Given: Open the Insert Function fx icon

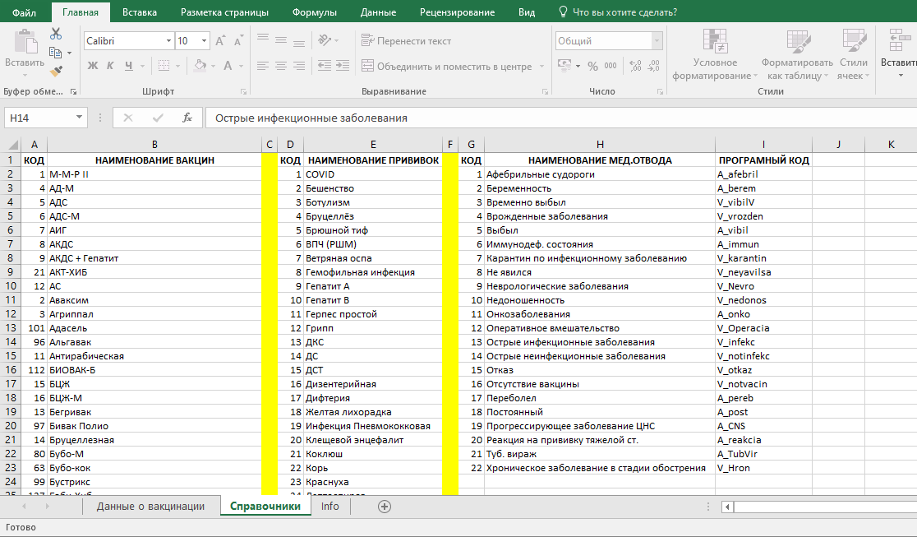Looking at the screenshot, I should [x=187, y=118].
